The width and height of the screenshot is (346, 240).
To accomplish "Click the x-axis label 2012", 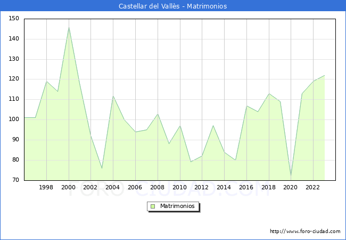I will (x=201, y=187).
